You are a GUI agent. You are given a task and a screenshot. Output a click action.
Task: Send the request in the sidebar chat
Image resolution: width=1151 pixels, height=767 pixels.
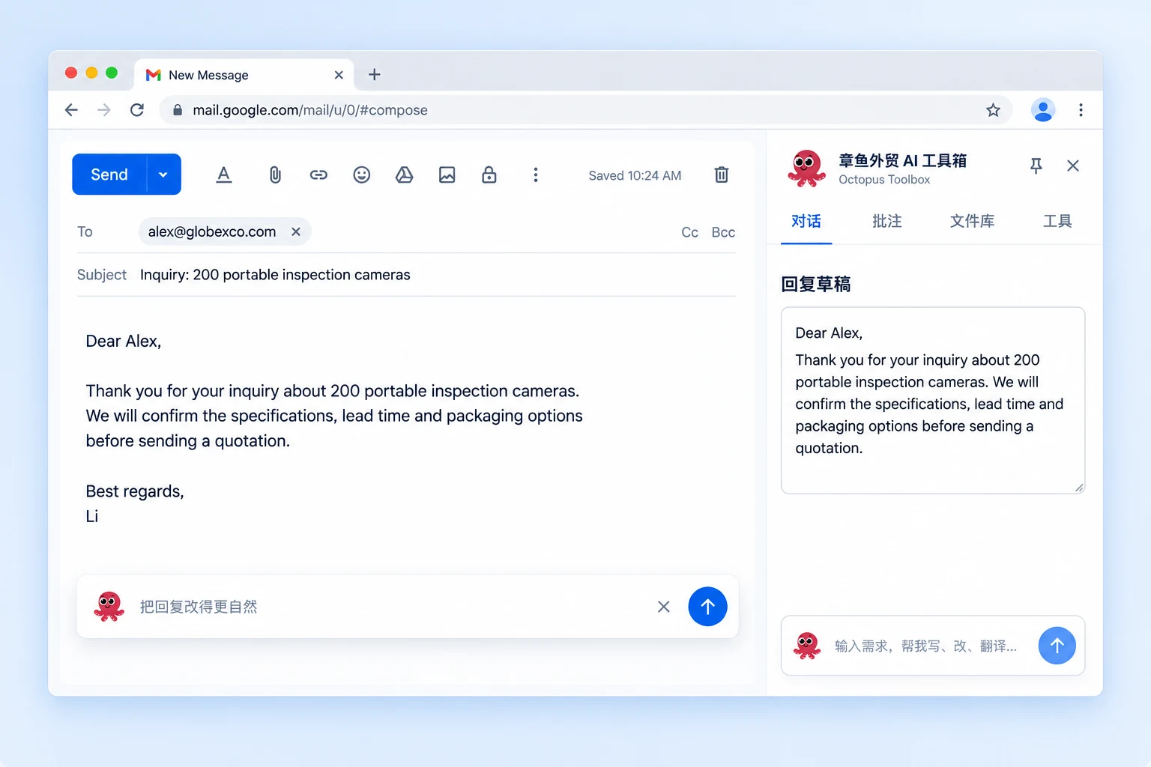[1057, 646]
